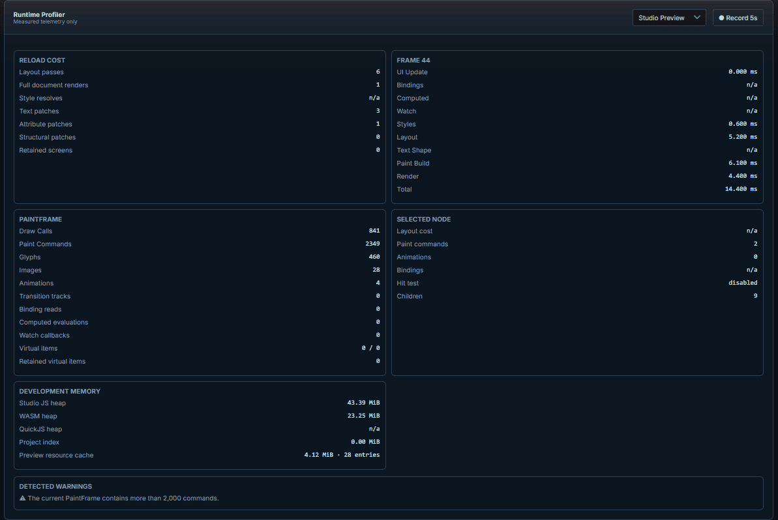Click the Glyphs label
The image size is (778, 520).
coord(30,257)
